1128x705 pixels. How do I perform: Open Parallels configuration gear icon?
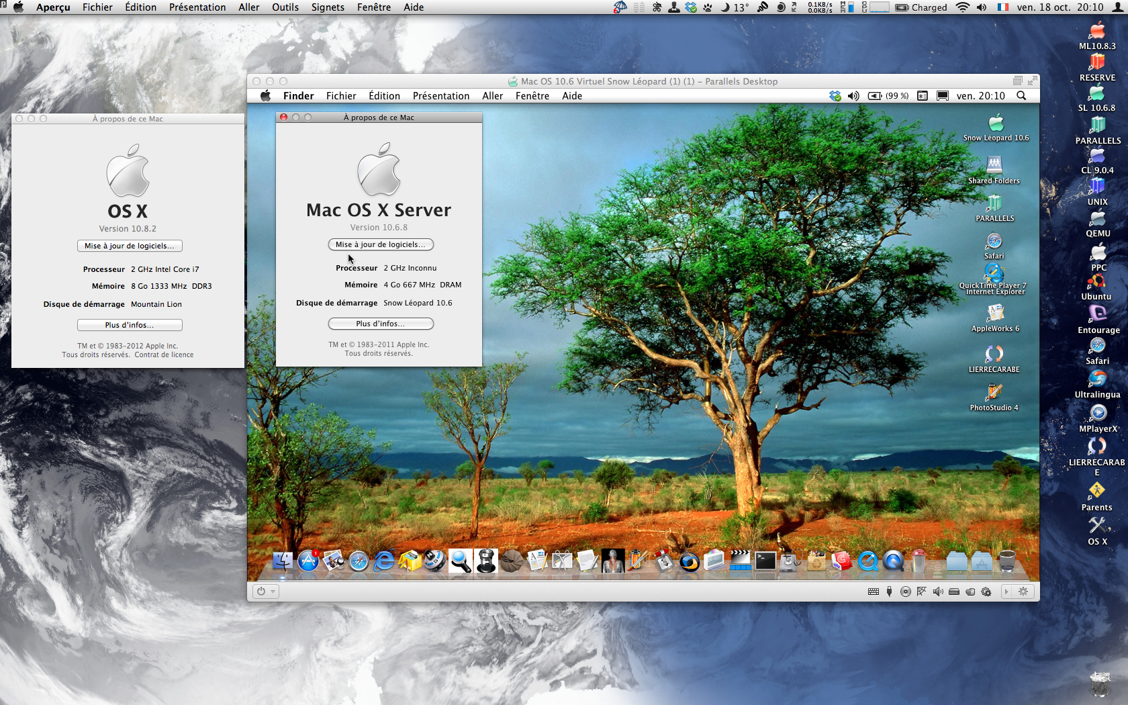1023,592
